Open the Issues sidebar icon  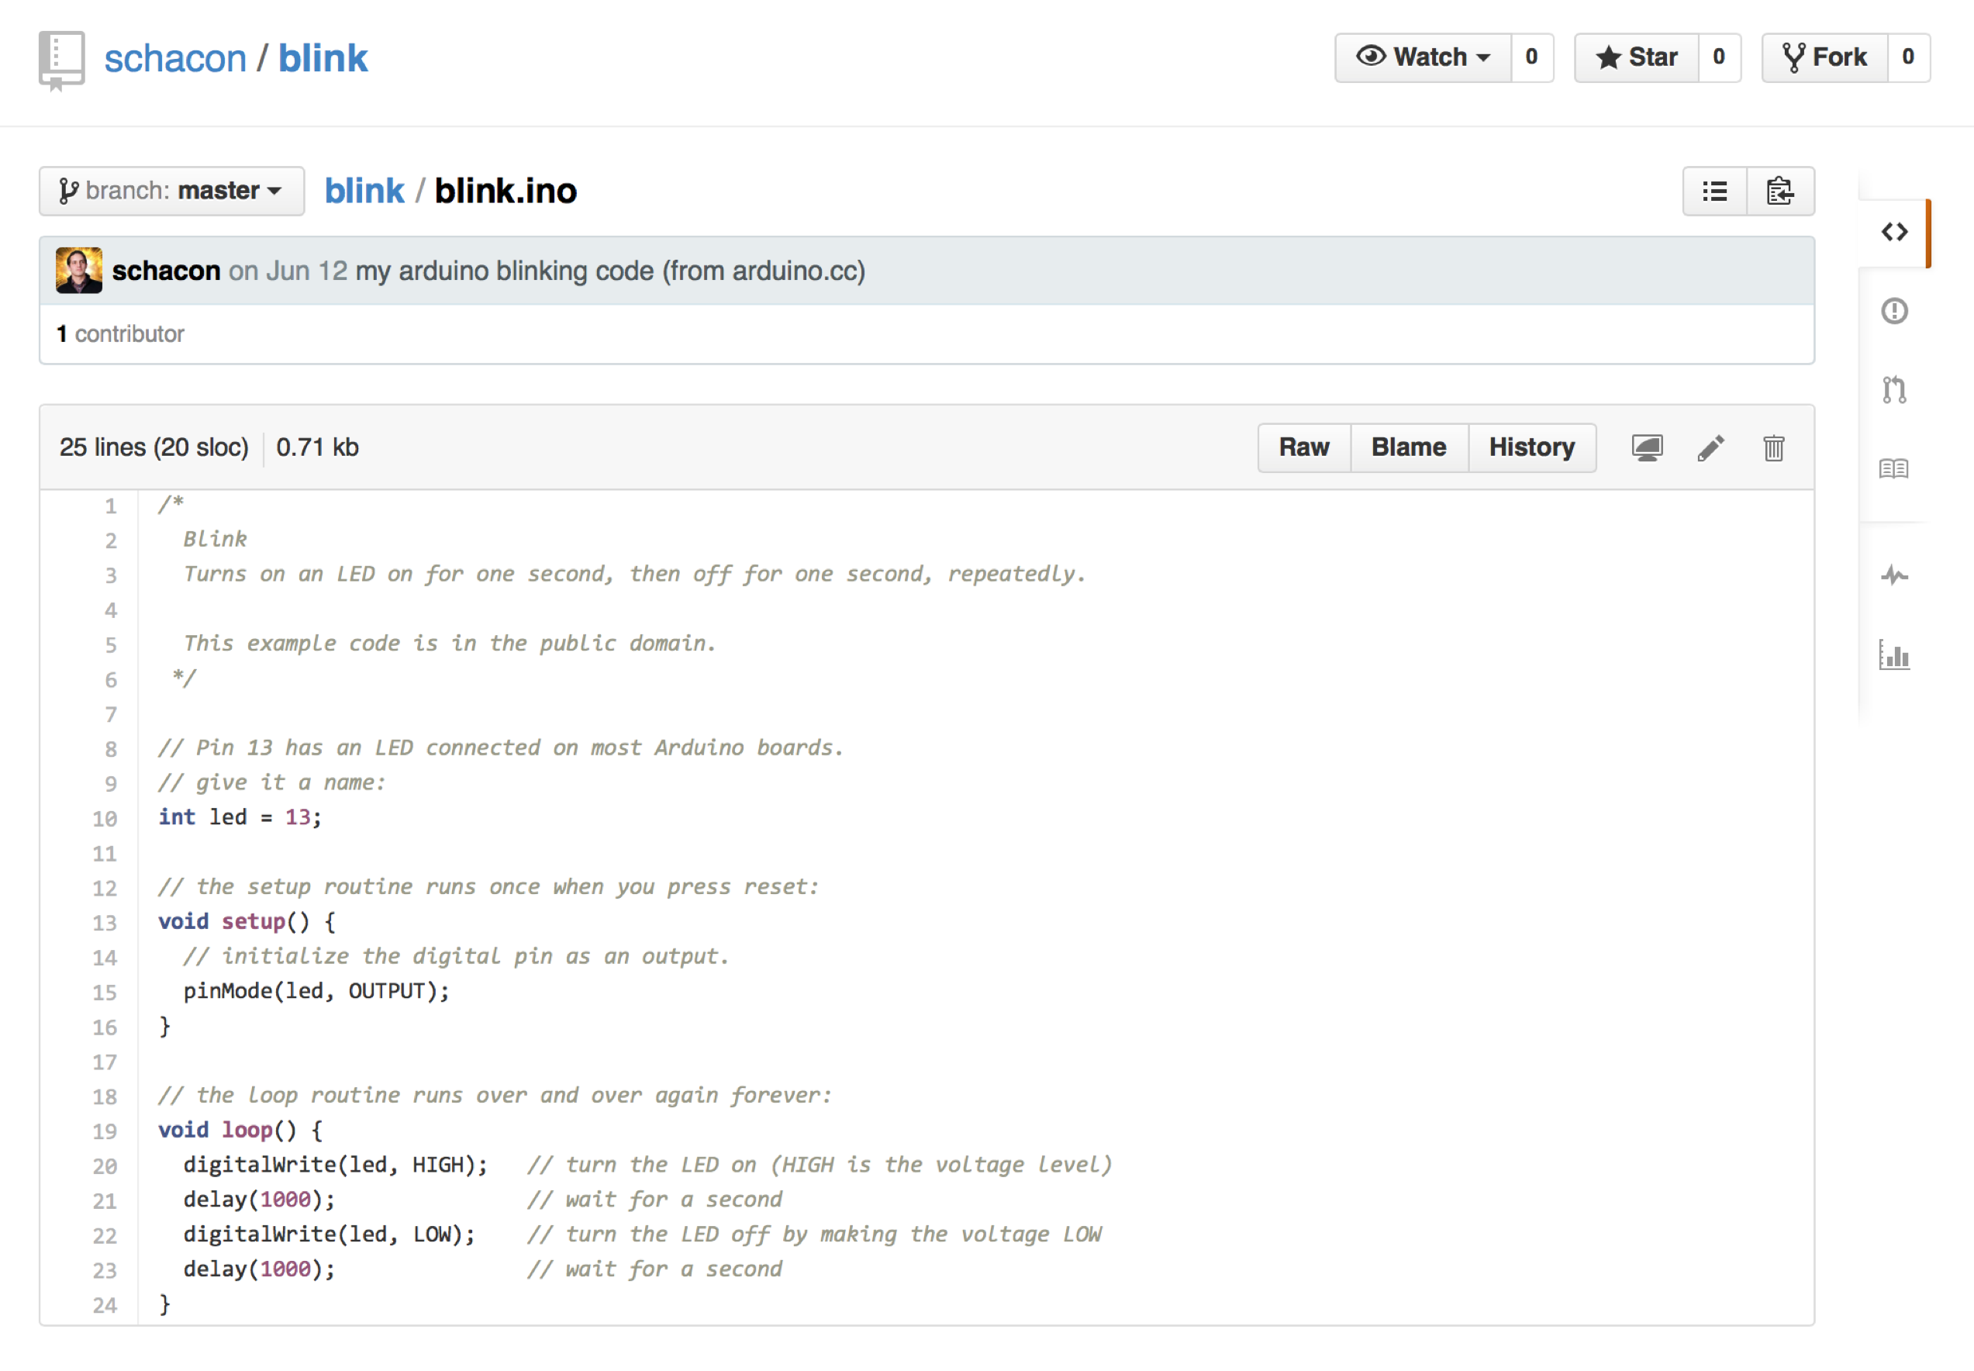[1893, 311]
